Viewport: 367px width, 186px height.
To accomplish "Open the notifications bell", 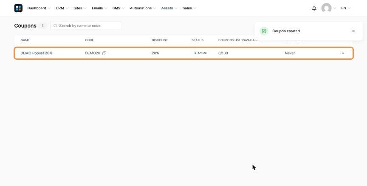I will 314,8.
